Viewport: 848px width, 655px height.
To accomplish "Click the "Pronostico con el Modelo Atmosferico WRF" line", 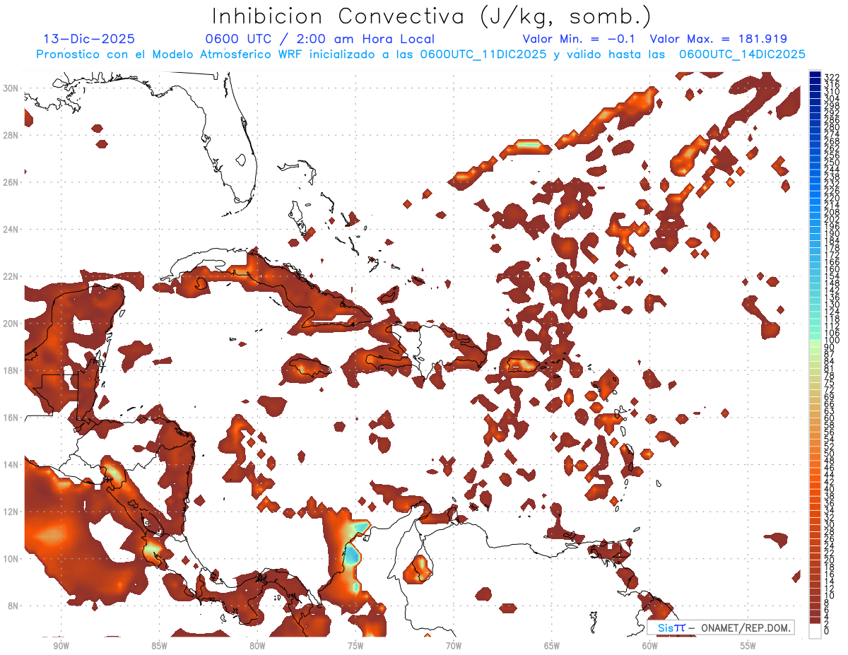I will click(421, 54).
